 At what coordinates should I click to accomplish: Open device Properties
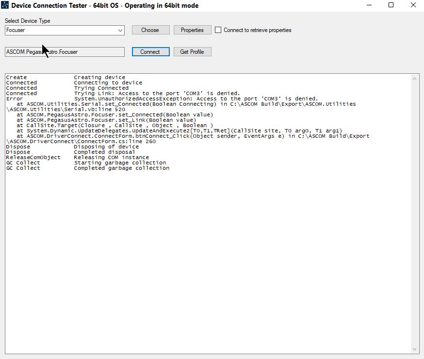click(x=192, y=30)
